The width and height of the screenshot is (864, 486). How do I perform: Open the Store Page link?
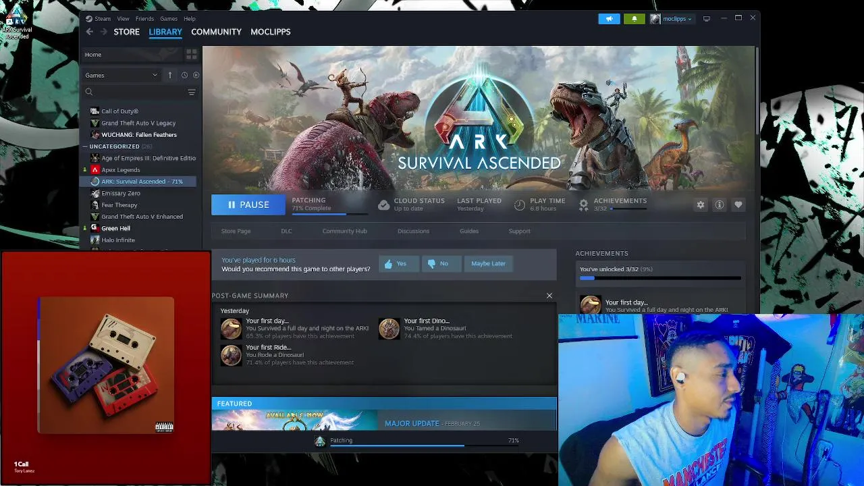[x=236, y=231]
